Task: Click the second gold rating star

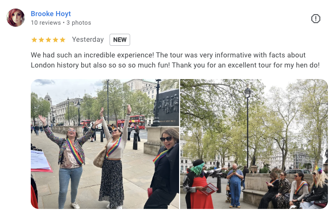Action: click(x=41, y=40)
